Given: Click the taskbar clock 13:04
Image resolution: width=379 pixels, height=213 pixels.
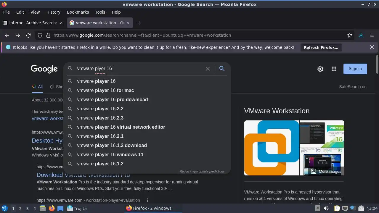Looking at the screenshot, I should point(372,208).
